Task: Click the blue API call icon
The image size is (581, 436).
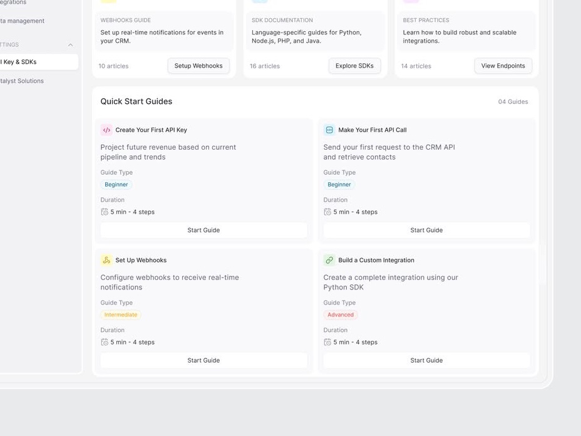Action: pyautogui.click(x=329, y=130)
